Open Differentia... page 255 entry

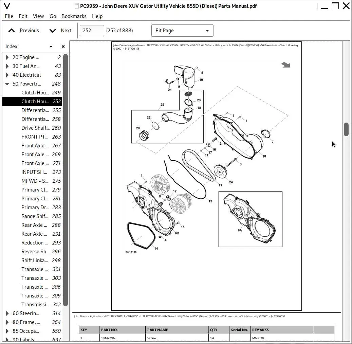(x=32, y=110)
